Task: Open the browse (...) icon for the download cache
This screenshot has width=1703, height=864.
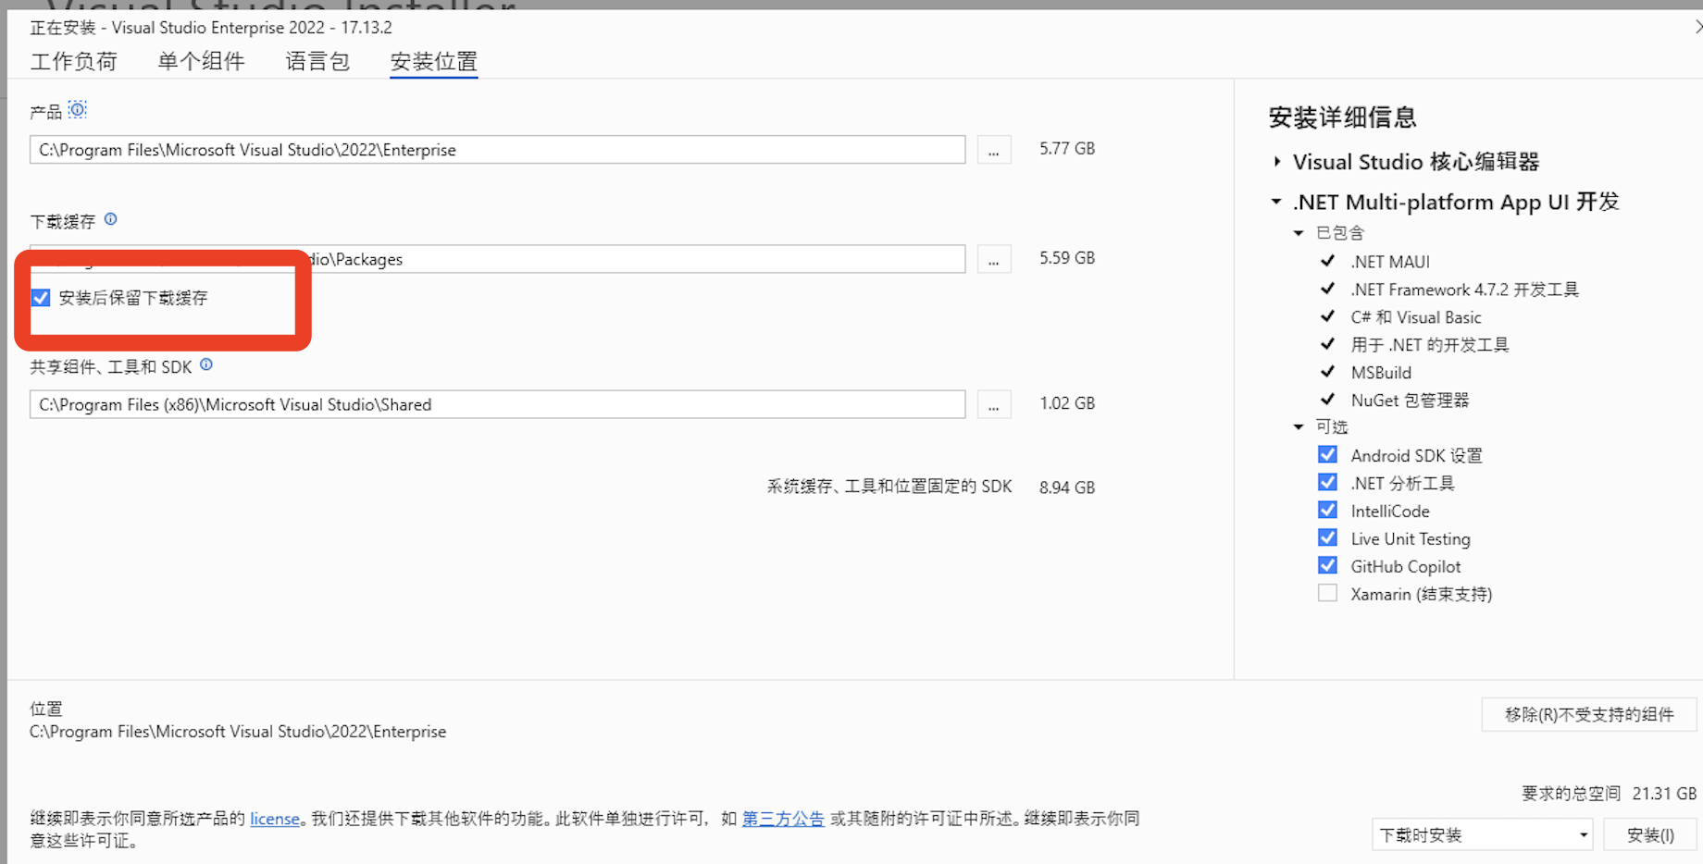Action: (x=993, y=259)
